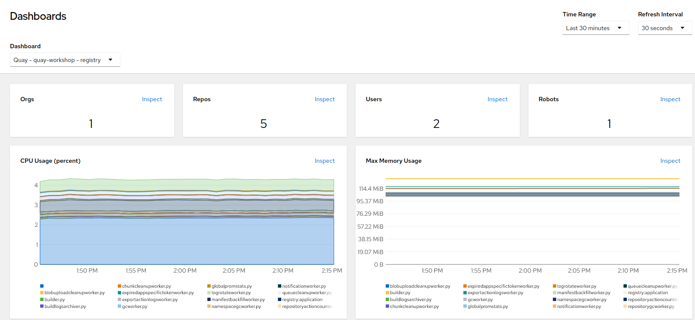
Task: Open the Dashboard selector showing Quay registry
Action: (65, 60)
